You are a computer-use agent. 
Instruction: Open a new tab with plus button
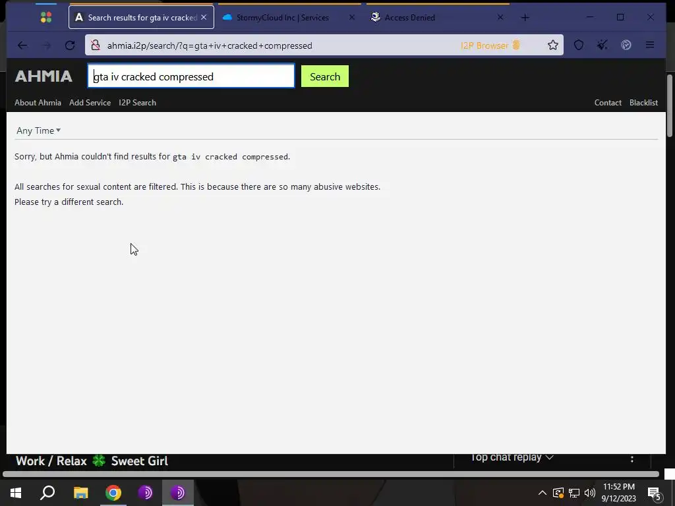click(x=525, y=18)
